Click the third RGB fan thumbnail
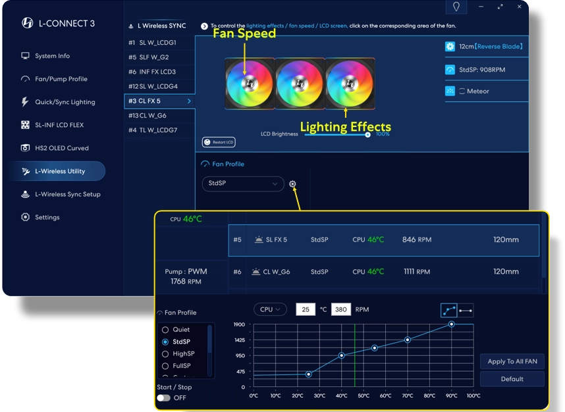This screenshot has height=412, width=565. (x=350, y=83)
